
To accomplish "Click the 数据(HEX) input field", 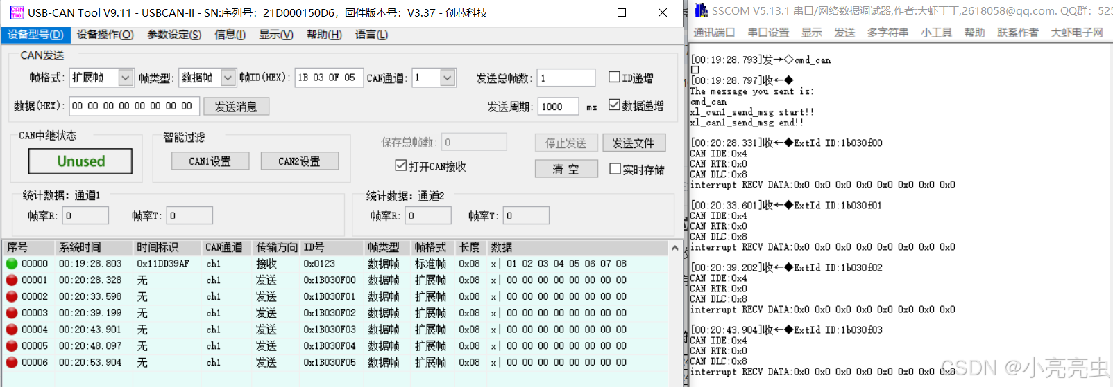I will pos(135,106).
